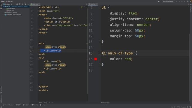
Task: Open the Search Everywhere magnifier
Action: point(188,1)
